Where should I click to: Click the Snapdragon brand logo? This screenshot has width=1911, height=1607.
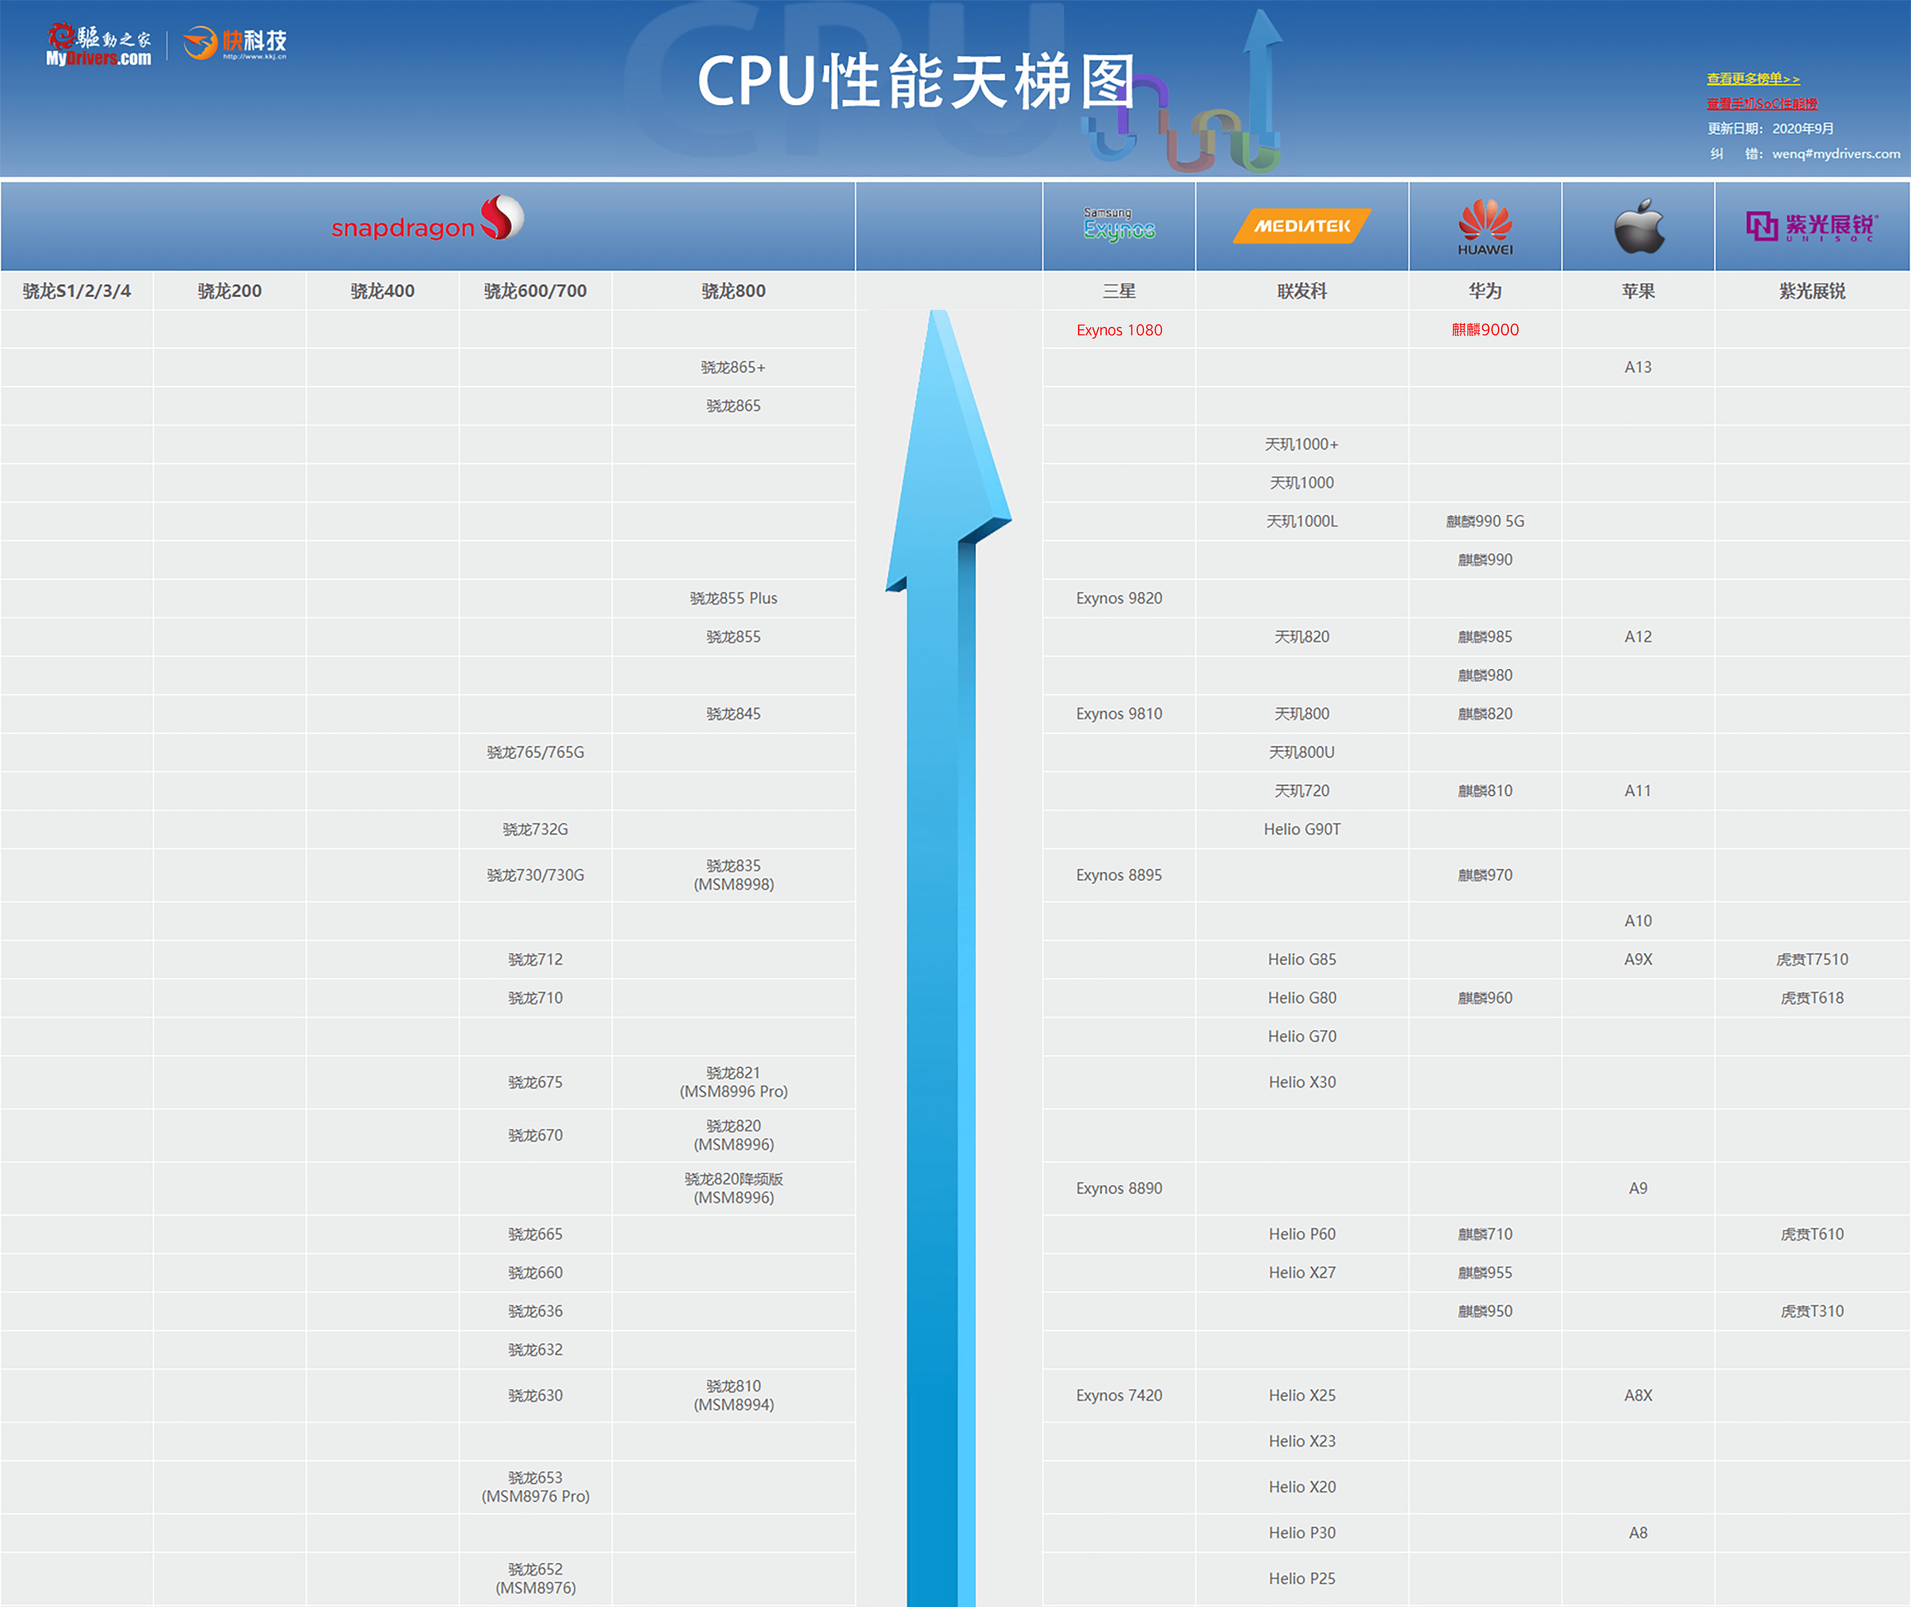(428, 219)
